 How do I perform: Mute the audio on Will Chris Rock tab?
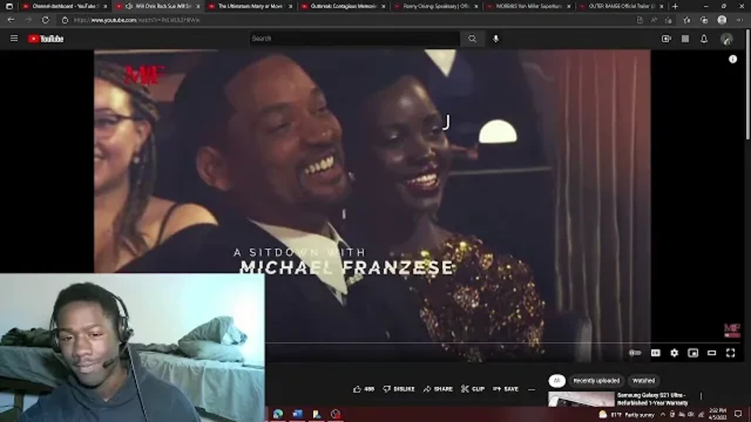point(129,6)
